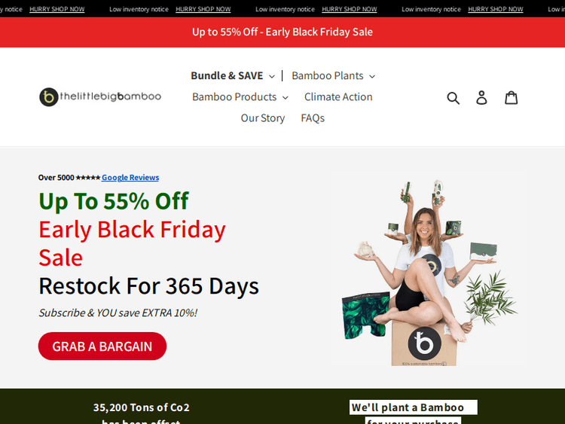The width and height of the screenshot is (565, 424).
Task: Open the Google Reviews link
Action: [130, 178]
